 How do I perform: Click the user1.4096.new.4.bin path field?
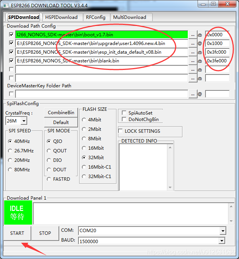click(102, 43)
